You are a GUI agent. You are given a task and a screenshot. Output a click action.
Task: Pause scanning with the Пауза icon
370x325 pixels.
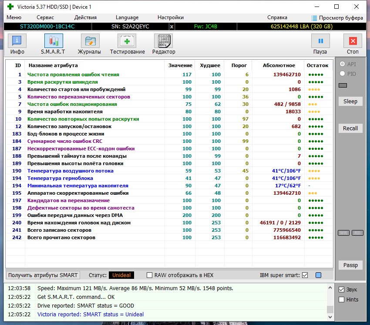(320, 41)
